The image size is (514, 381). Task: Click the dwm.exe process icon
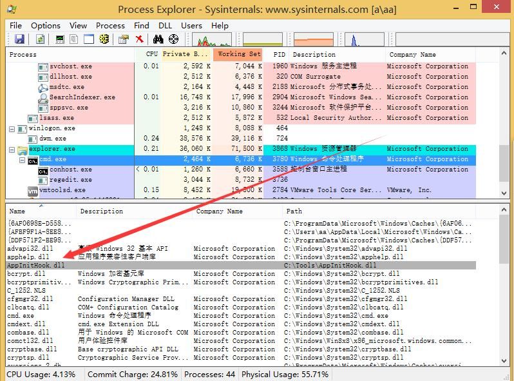[x=33, y=139]
